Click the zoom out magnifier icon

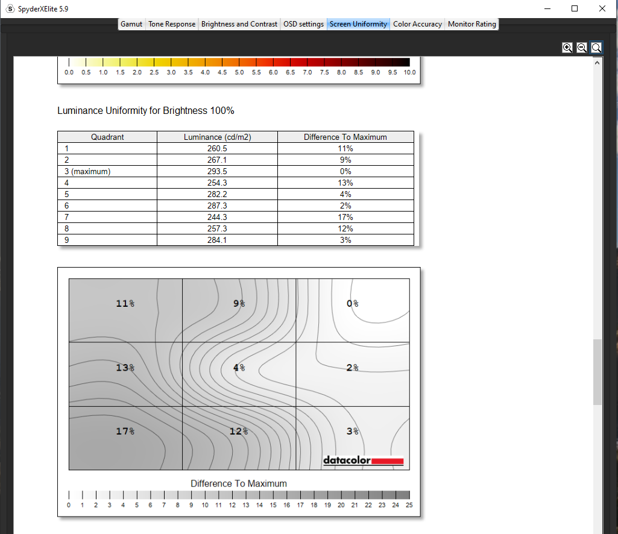(582, 48)
